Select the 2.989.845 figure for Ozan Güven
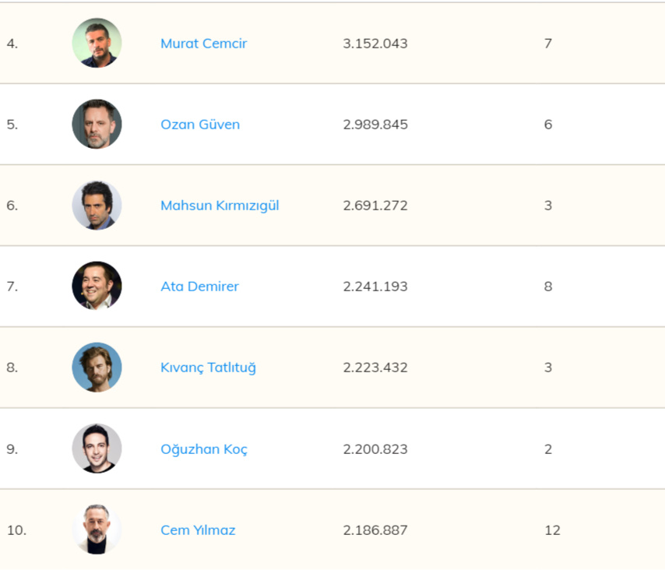The image size is (665, 570). click(375, 125)
